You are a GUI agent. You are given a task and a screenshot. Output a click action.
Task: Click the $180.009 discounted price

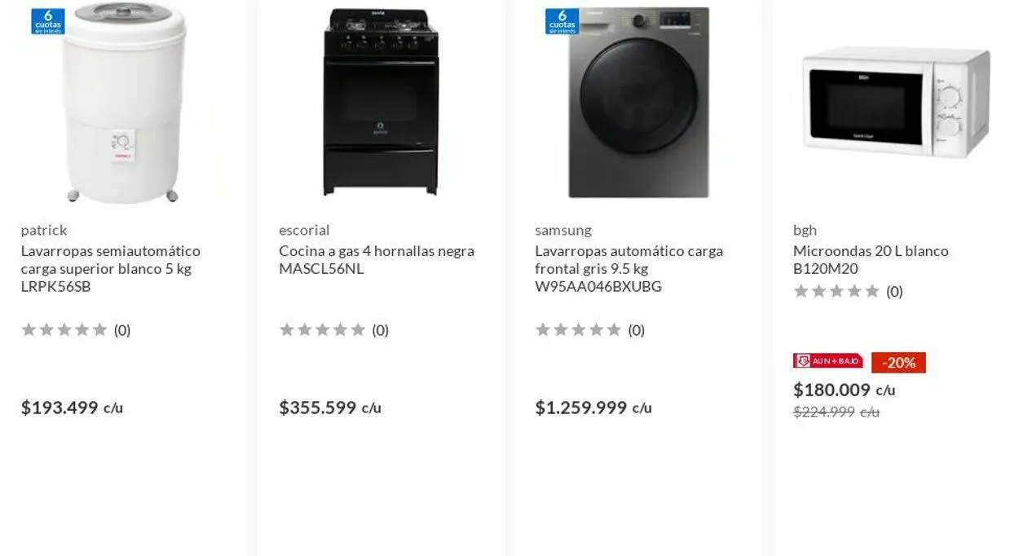pos(832,390)
